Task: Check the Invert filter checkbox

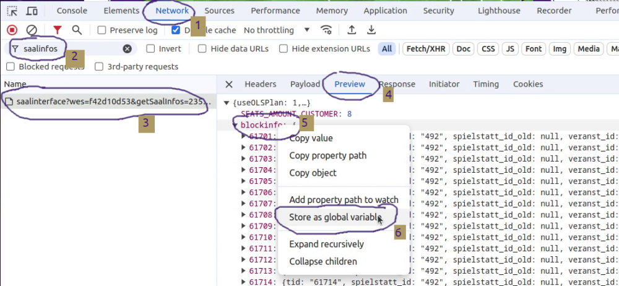Action: (150, 49)
